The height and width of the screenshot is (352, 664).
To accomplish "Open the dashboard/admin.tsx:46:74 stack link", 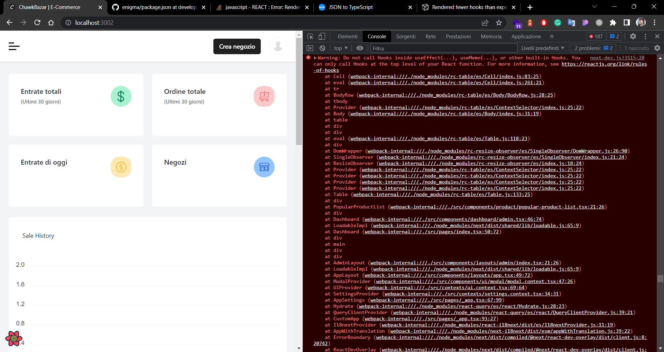I will click(x=453, y=219).
